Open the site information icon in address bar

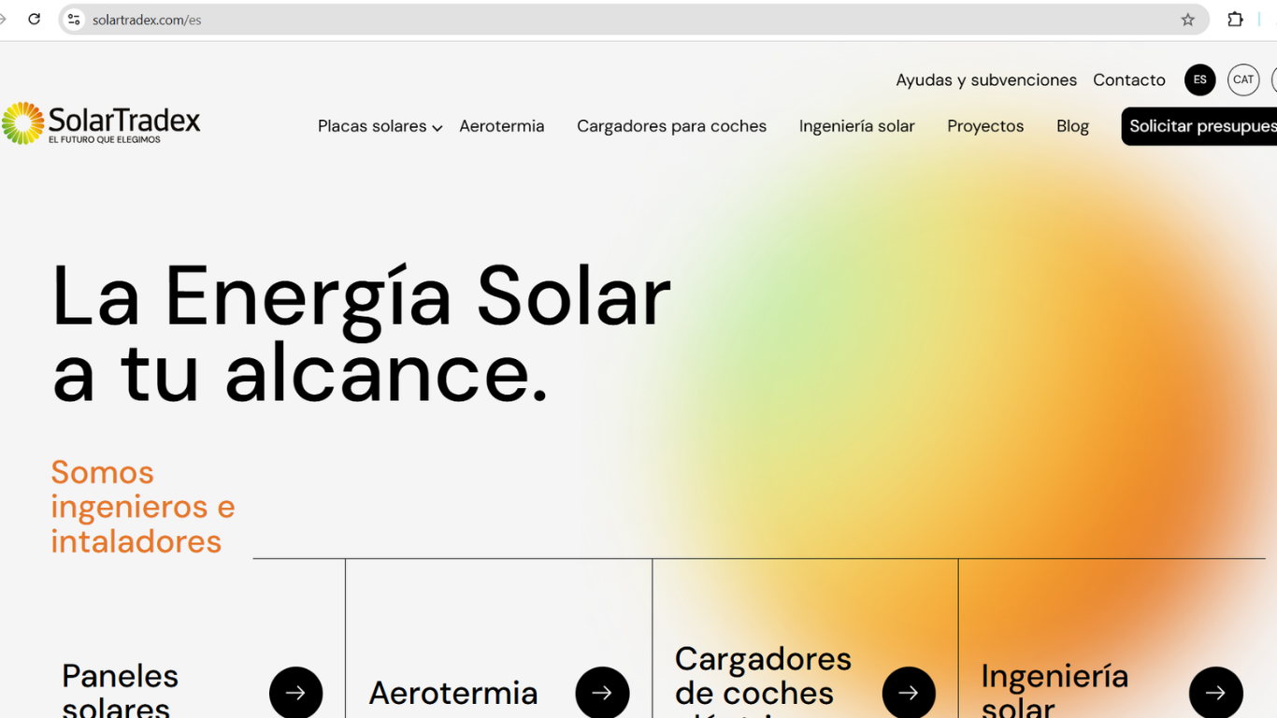(x=75, y=20)
